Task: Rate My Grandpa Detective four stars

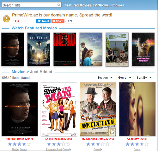Action: point(103,144)
